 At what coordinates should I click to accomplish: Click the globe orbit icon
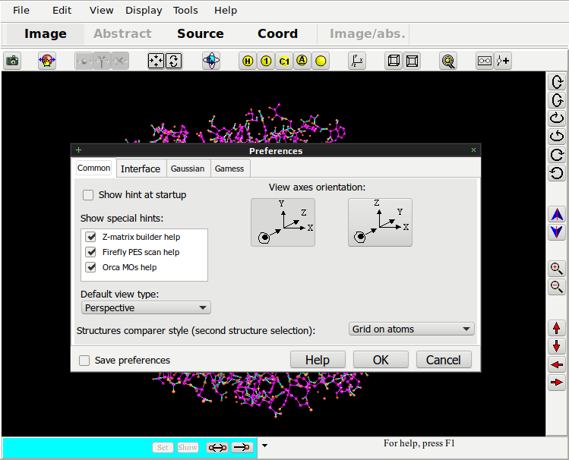click(x=211, y=61)
